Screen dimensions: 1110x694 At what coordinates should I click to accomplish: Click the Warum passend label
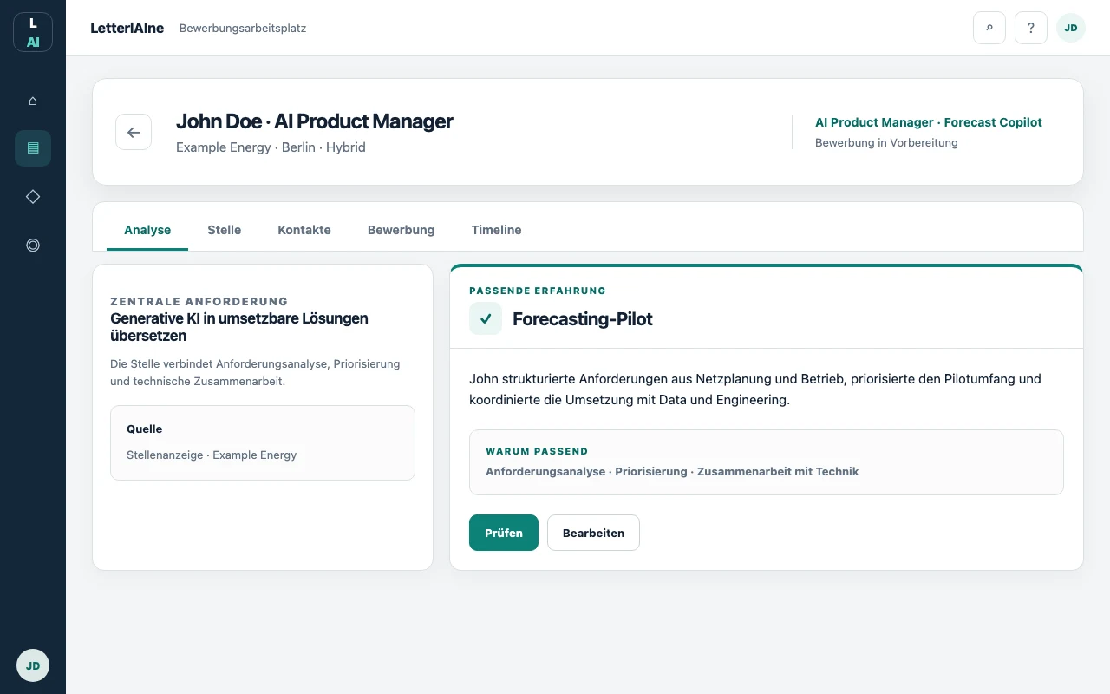pos(537,451)
